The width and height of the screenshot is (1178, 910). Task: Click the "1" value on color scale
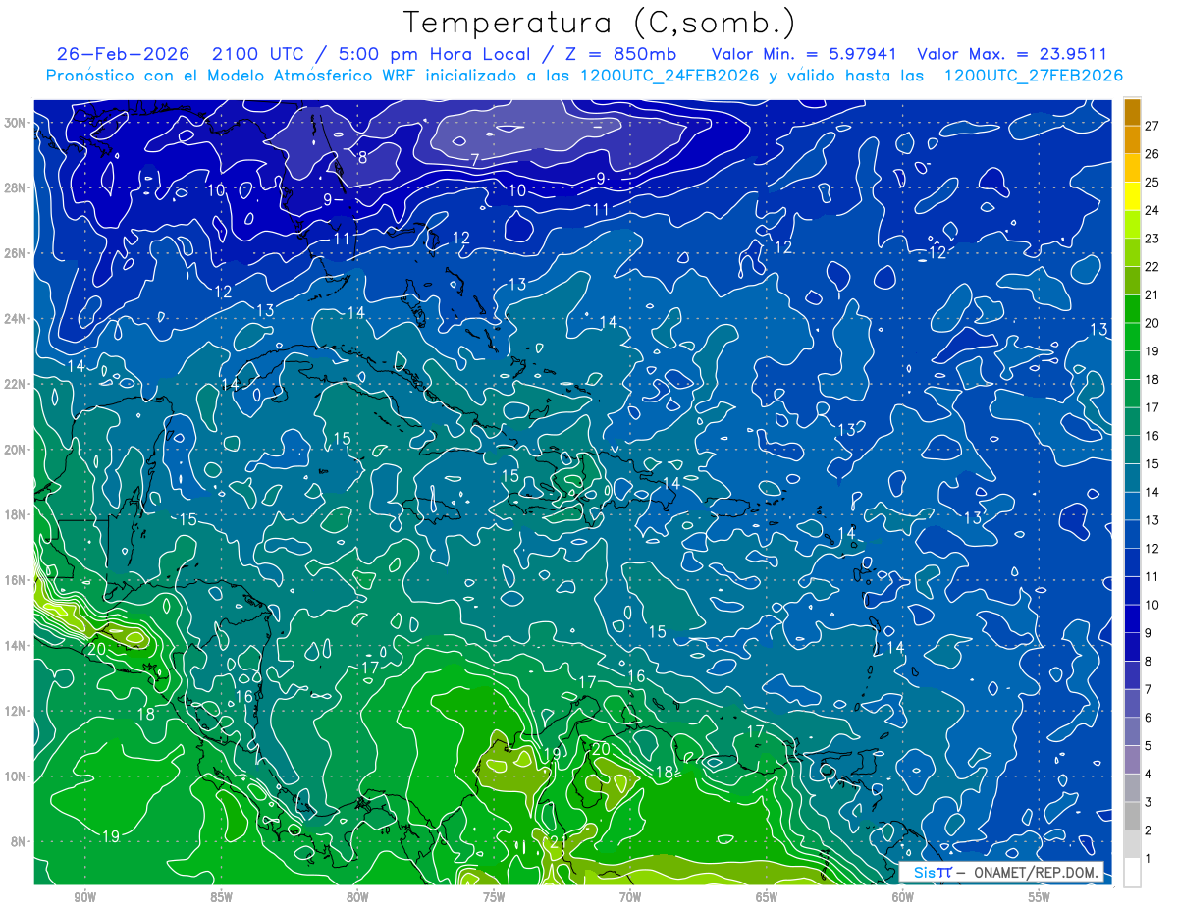tap(1148, 859)
